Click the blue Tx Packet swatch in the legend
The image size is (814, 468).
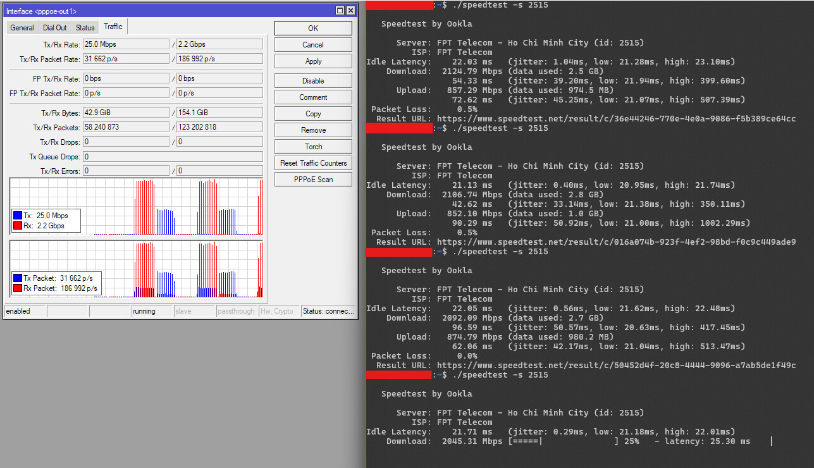click(x=18, y=278)
